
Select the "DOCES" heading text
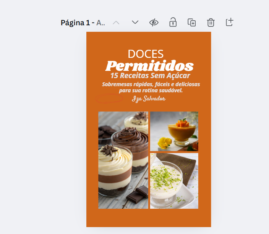(146, 54)
